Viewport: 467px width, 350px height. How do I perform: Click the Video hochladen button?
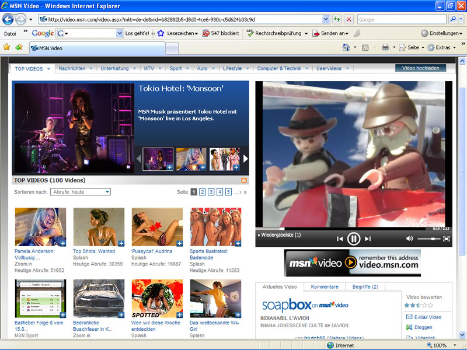420,68
